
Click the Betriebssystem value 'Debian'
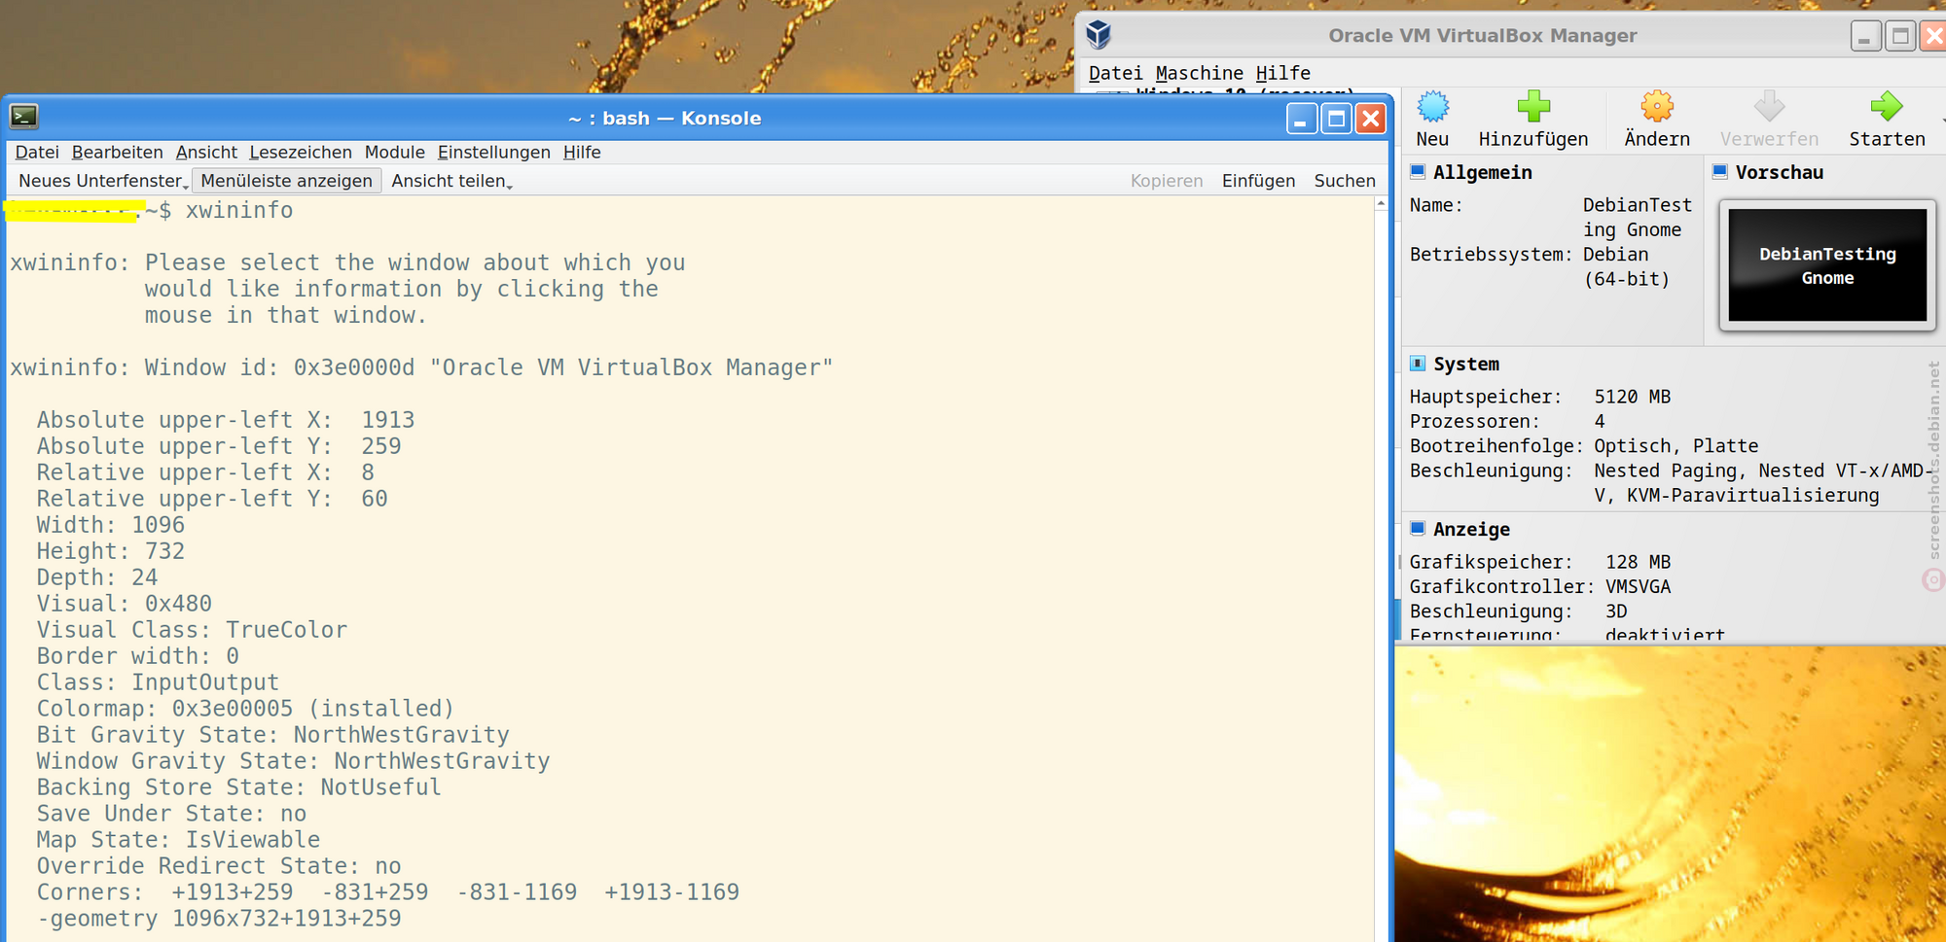pyautogui.click(x=1615, y=254)
